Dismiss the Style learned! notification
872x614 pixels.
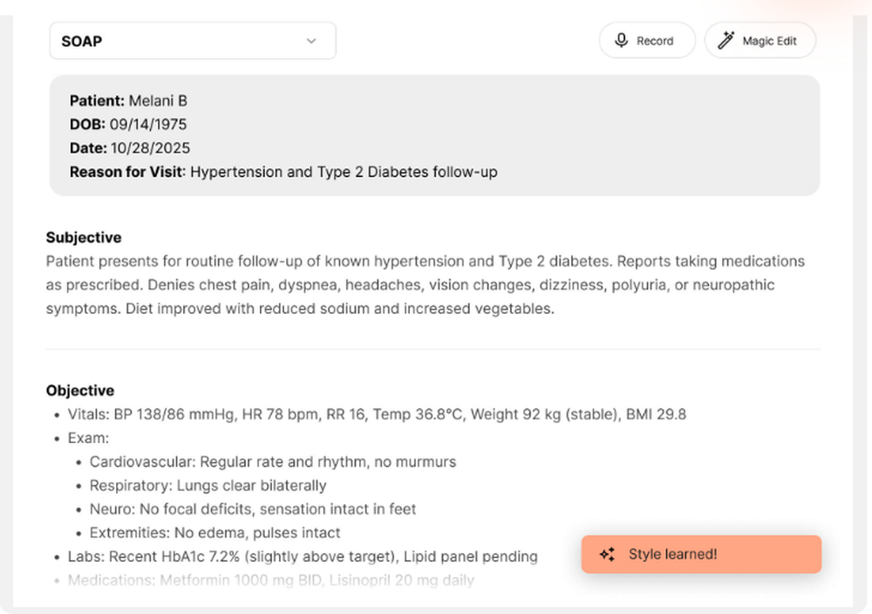[701, 555]
